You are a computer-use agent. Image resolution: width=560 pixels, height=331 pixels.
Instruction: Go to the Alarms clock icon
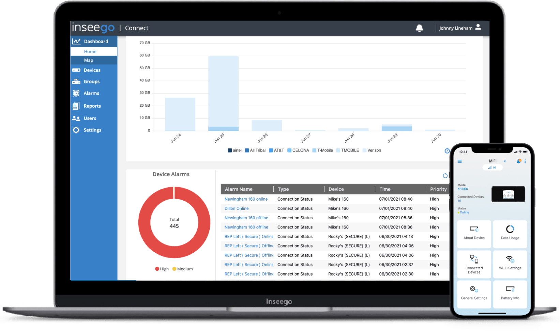tap(76, 93)
